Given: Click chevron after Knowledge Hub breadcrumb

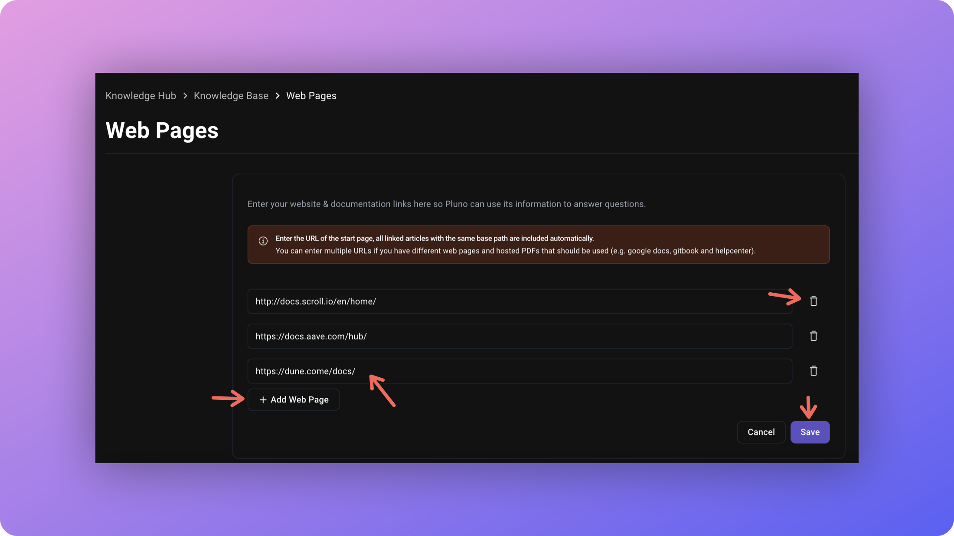Looking at the screenshot, I should tap(185, 96).
